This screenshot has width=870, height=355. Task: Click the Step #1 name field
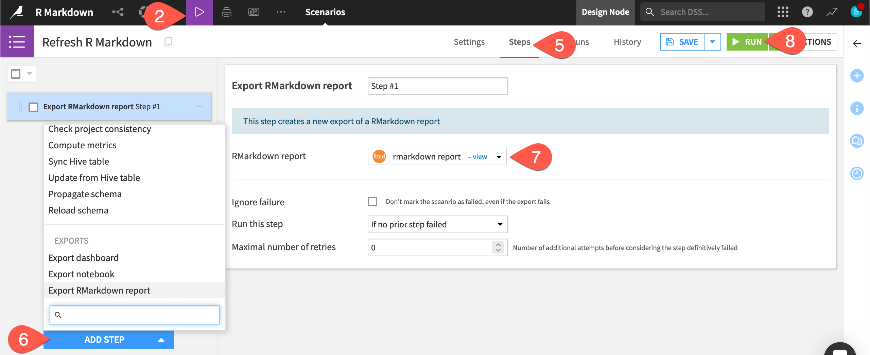(437, 86)
